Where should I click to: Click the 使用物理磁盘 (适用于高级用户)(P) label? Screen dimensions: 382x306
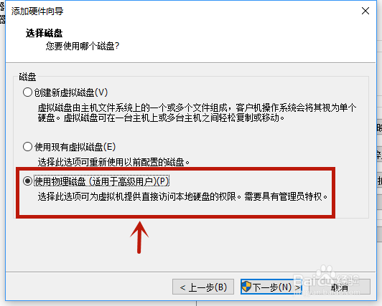(101, 181)
